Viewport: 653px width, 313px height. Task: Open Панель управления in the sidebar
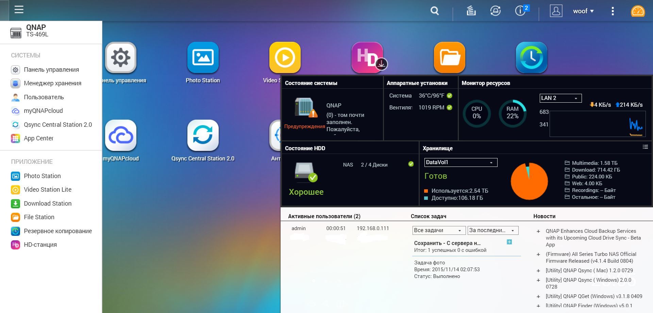click(51, 70)
